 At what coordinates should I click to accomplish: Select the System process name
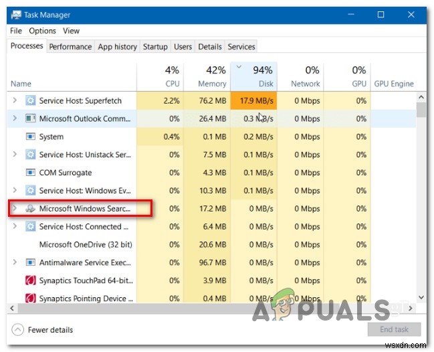[x=51, y=137]
